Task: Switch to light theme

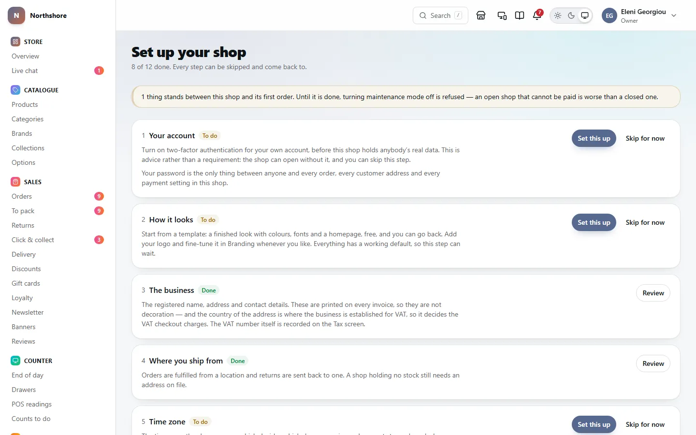Action: 558,15
